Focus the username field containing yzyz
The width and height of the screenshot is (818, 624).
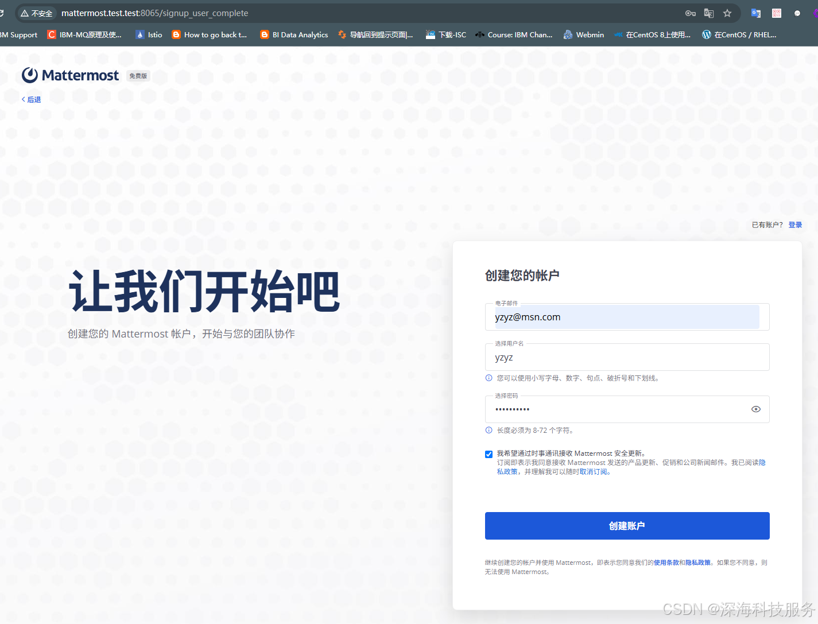[x=627, y=357]
